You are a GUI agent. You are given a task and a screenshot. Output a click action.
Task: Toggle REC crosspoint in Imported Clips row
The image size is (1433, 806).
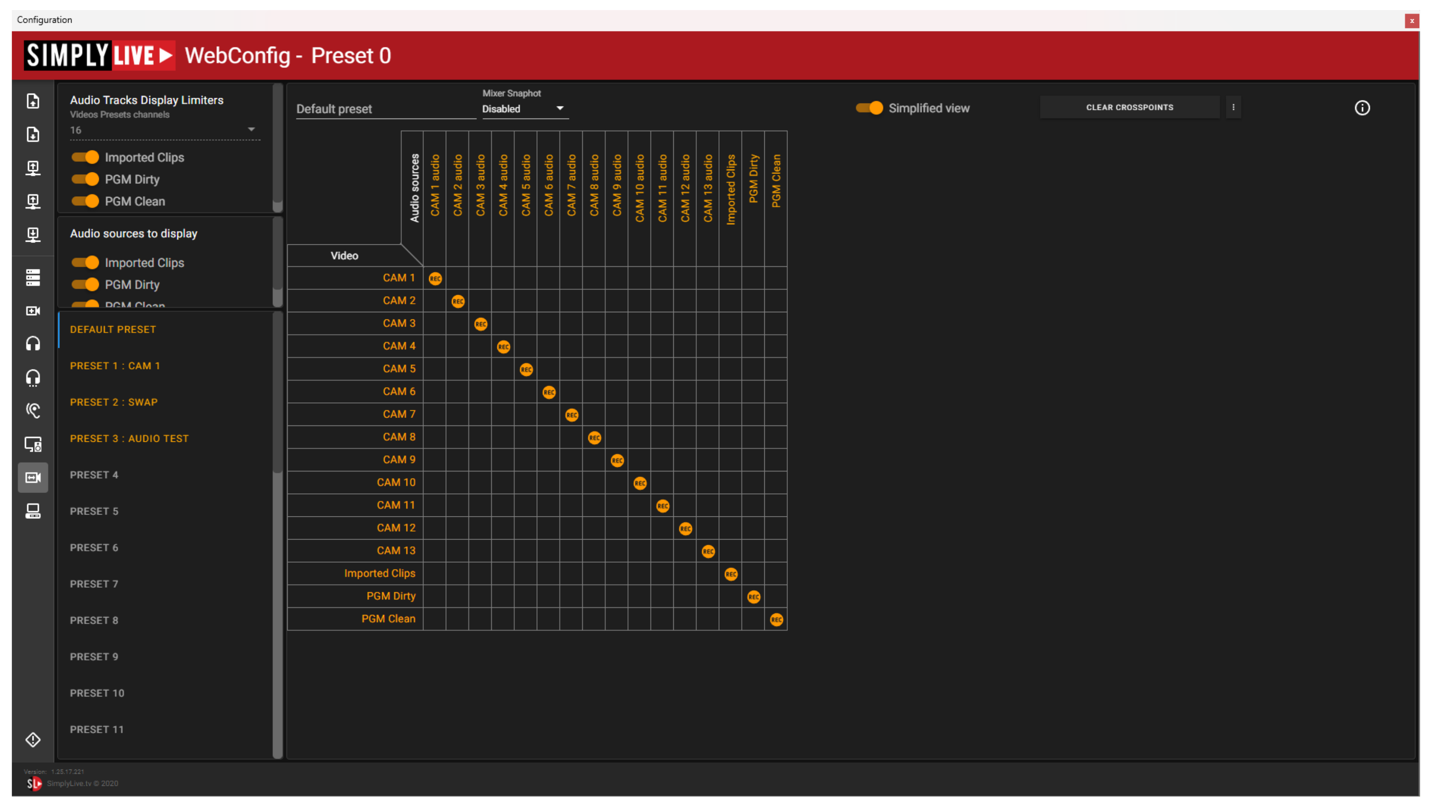731,575
